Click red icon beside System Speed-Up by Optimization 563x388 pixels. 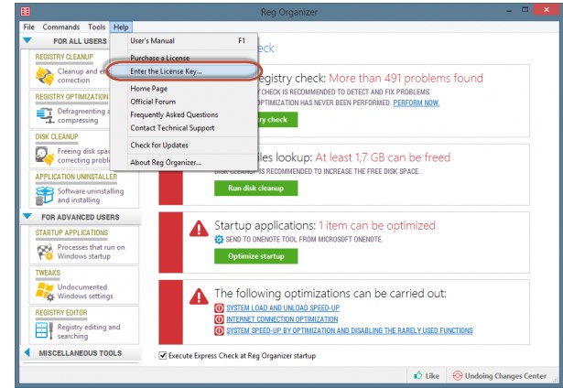[x=219, y=330]
